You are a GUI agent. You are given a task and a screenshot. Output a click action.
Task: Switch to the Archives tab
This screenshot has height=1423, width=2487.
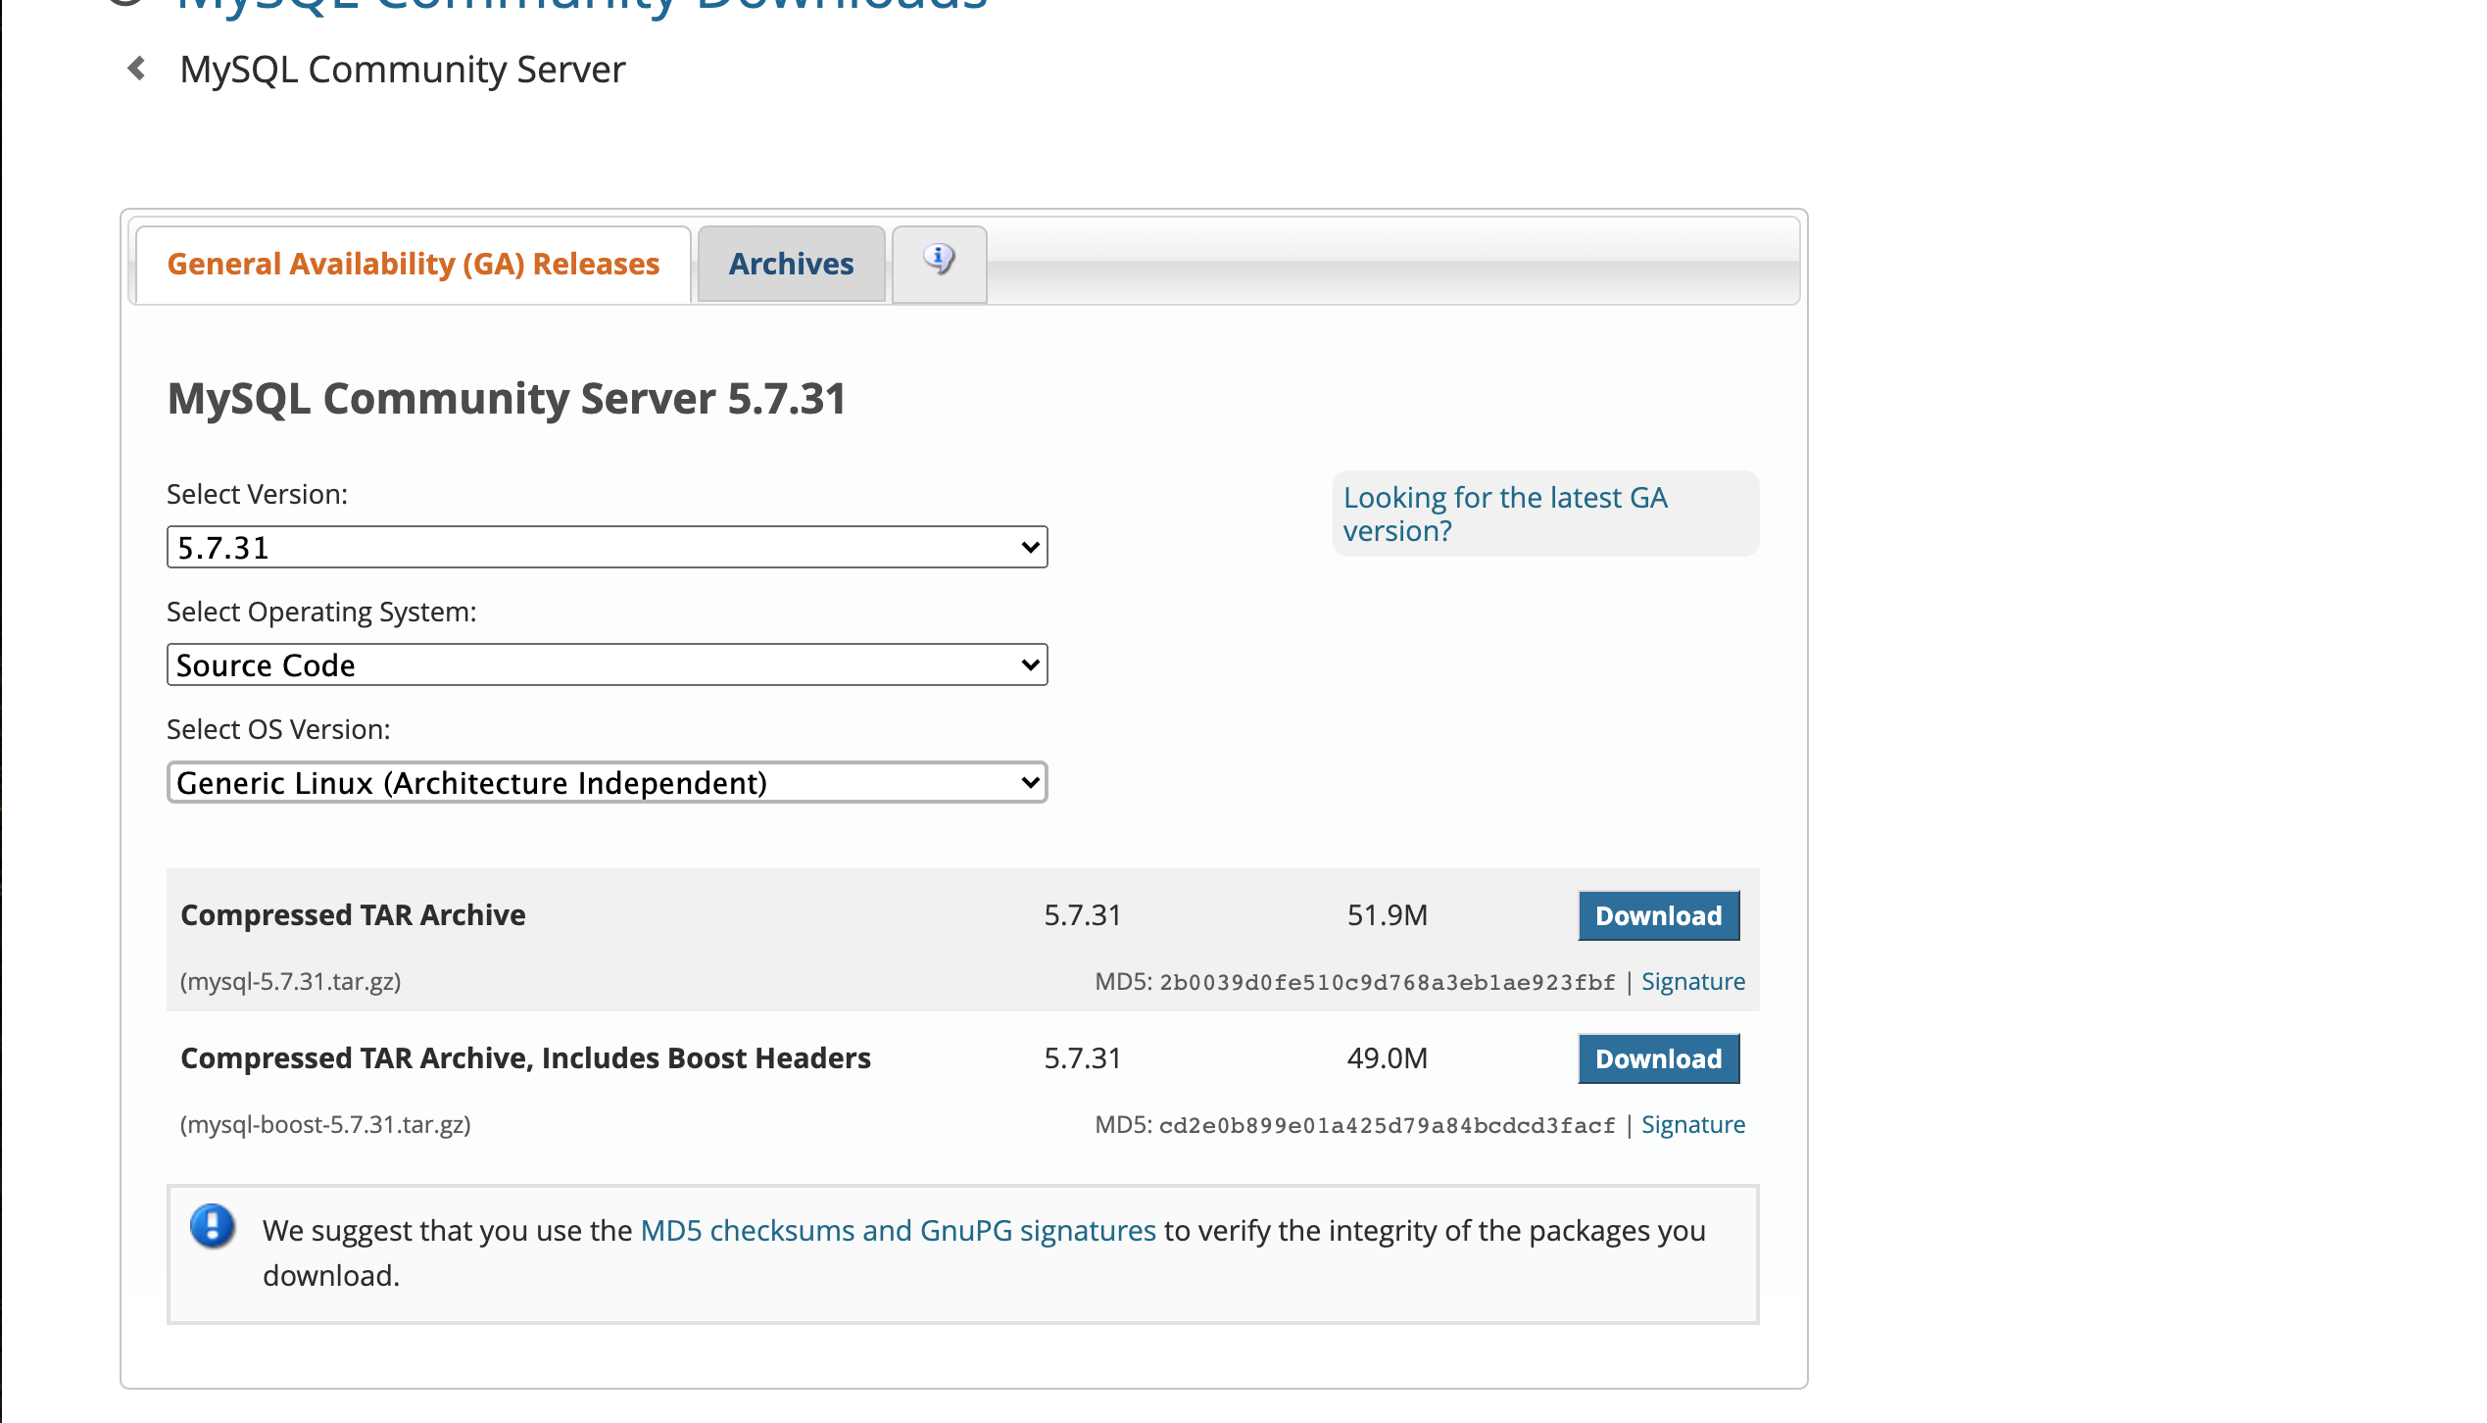[791, 263]
